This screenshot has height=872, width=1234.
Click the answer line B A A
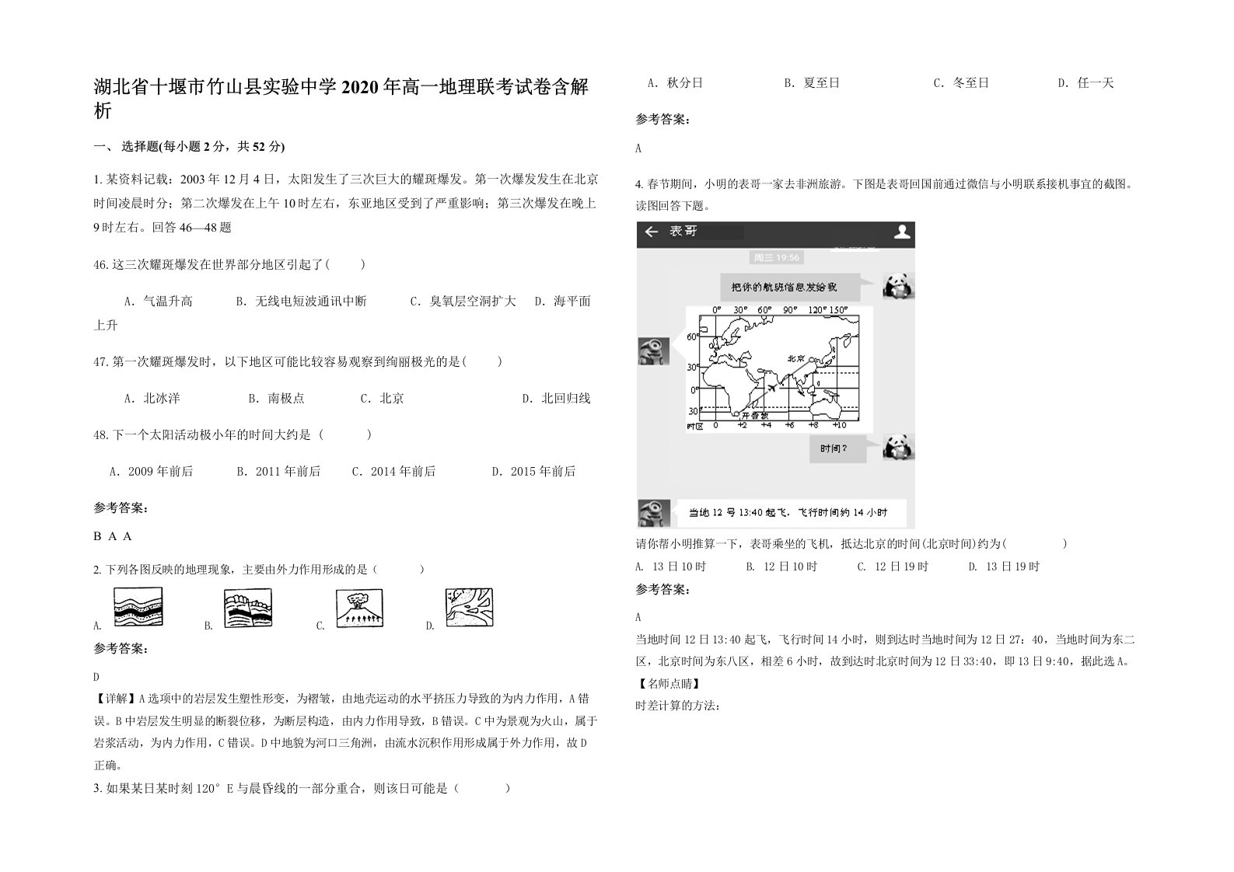coord(114,536)
